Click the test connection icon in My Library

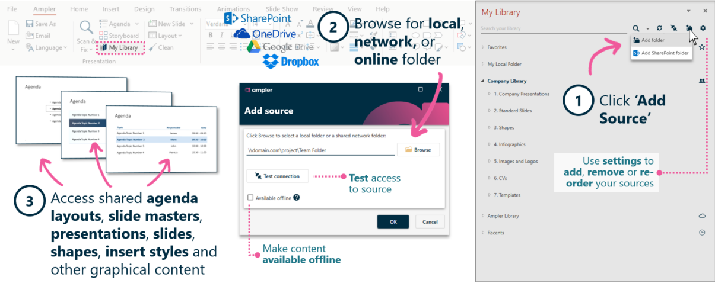point(674,28)
